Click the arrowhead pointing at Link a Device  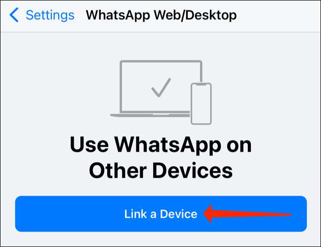pyautogui.click(x=209, y=214)
